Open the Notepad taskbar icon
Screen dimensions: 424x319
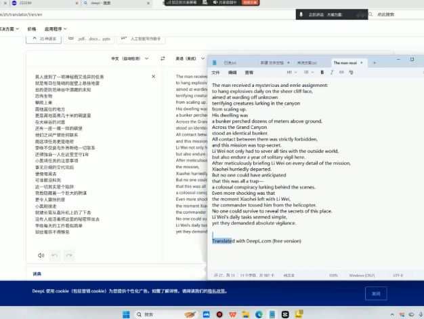click(272, 314)
